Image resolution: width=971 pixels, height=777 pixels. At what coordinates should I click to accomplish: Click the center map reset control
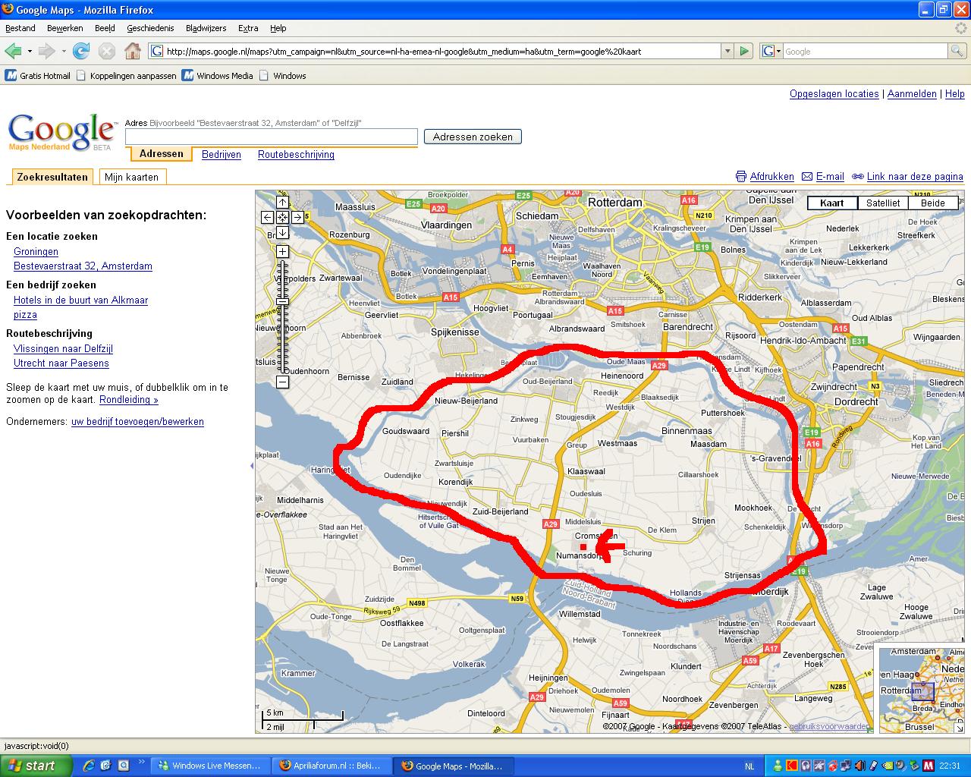point(282,217)
